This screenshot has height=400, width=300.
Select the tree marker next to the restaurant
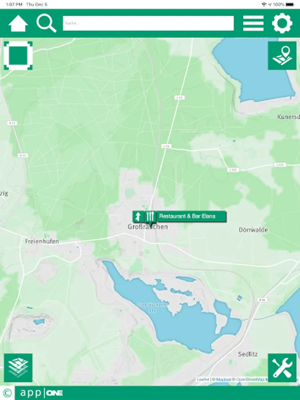tap(138, 216)
